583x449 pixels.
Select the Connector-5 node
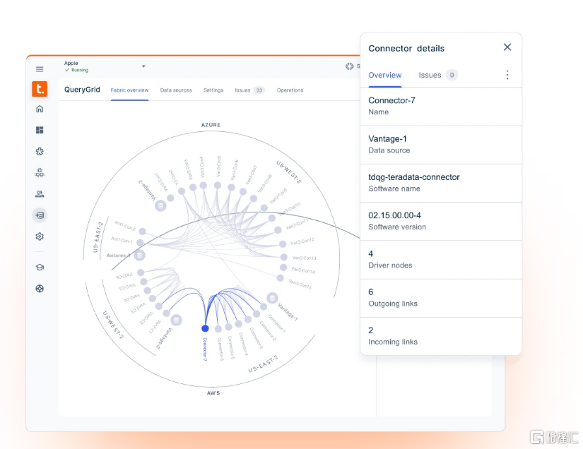(x=228, y=327)
